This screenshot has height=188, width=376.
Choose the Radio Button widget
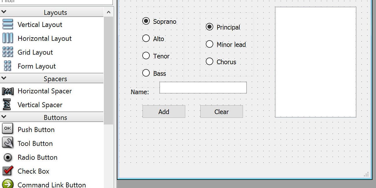click(38, 157)
